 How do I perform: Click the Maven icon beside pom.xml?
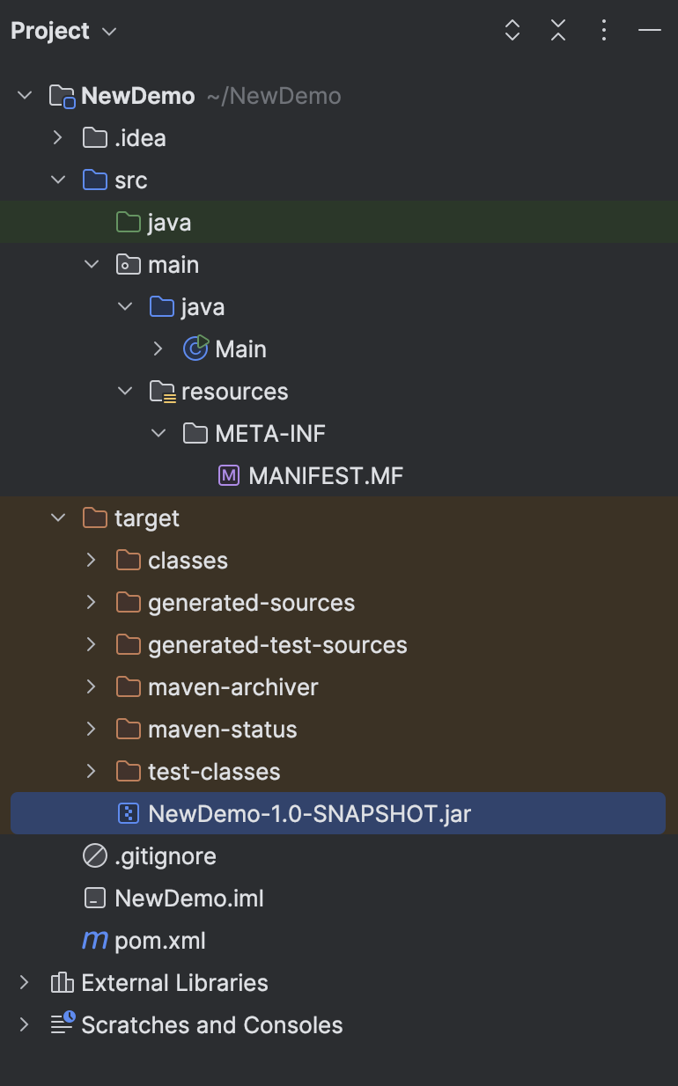click(94, 940)
